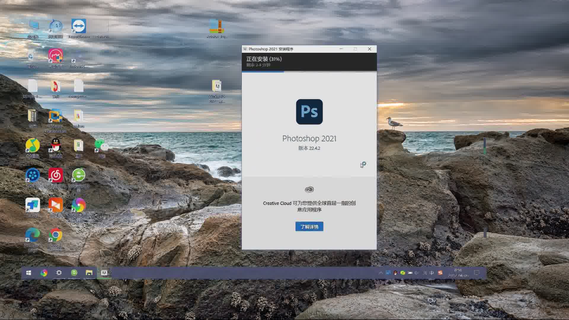
Task: Select the QQ音乐 desktop shortcut
Action: tap(33, 148)
